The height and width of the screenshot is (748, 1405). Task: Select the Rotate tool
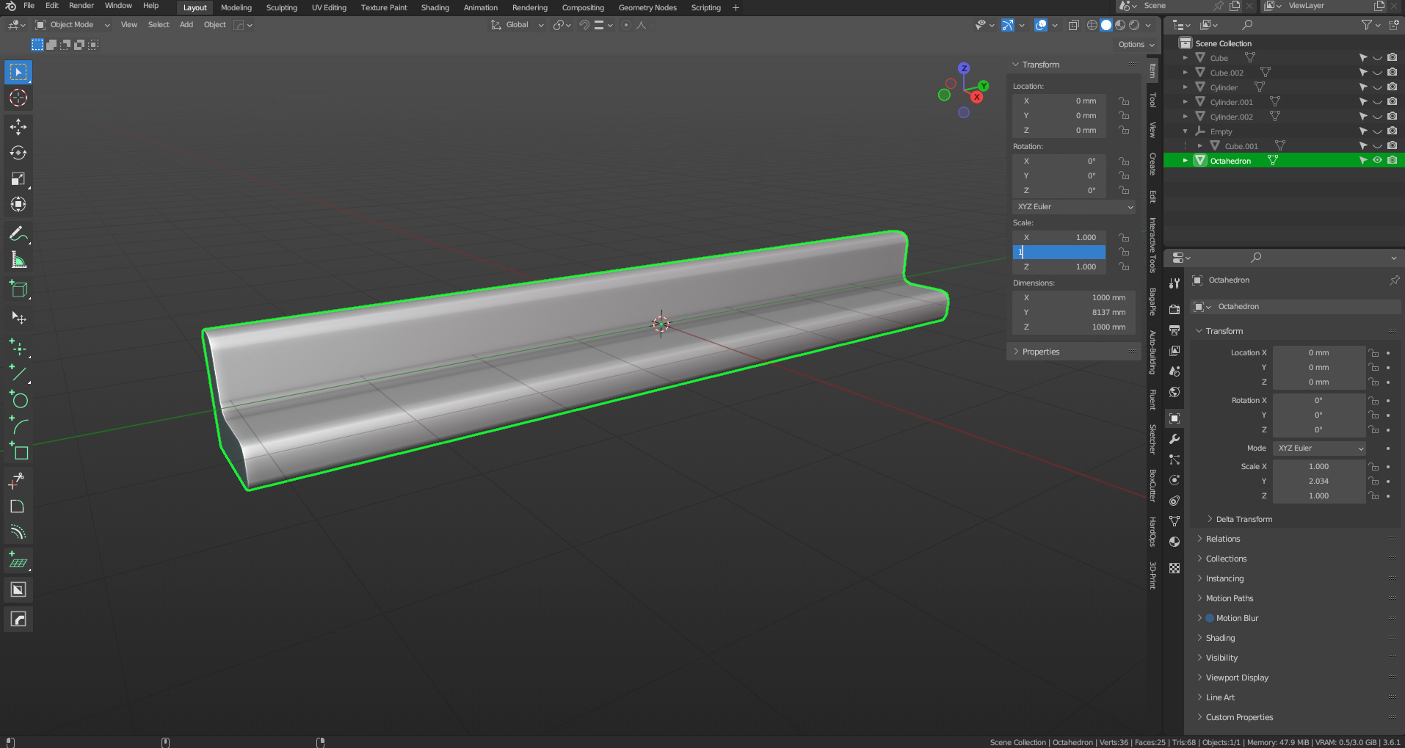click(x=18, y=153)
